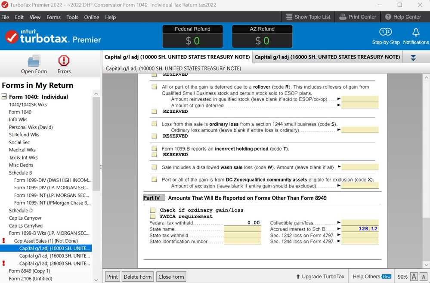Click the form view scroll-down arrow
The width and height of the screenshot is (430, 283).
pos(426,265)
